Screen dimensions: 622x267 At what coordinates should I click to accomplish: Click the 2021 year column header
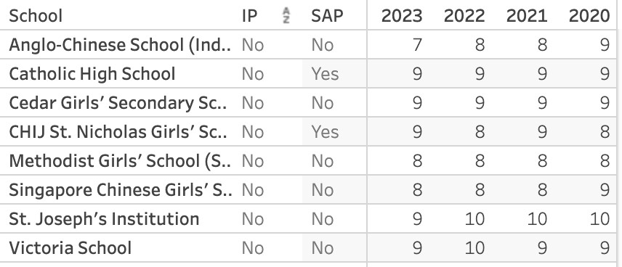[527, 16]
